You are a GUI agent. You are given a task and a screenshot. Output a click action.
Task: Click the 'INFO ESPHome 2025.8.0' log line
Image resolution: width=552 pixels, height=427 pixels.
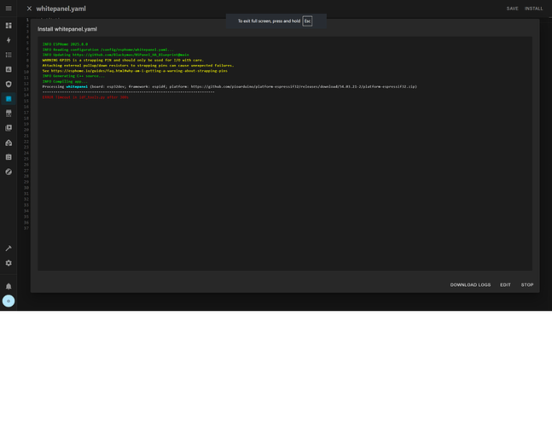pos(65,44)
